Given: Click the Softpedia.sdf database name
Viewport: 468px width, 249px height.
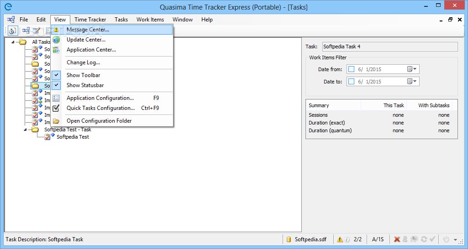Looking at the screenshot, I should [310, 239].
